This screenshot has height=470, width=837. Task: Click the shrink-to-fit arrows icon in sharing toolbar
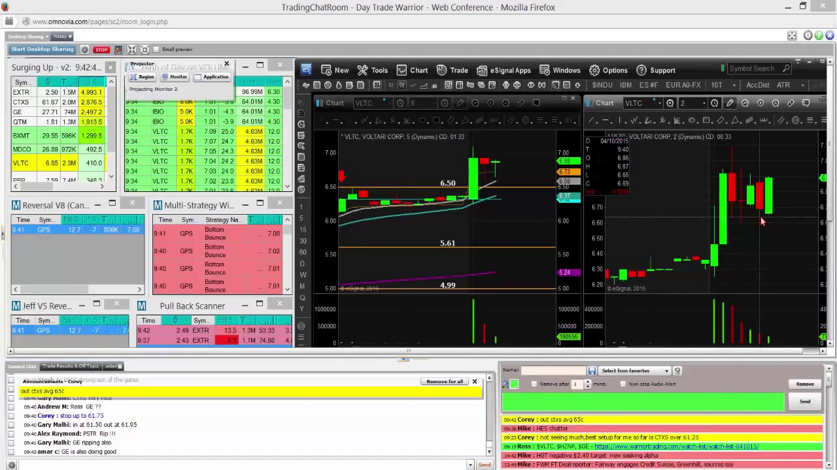pos(131,50)
